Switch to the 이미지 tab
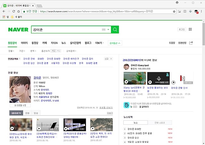The height and width of the screenshot is (145, 205). point(24,43)
